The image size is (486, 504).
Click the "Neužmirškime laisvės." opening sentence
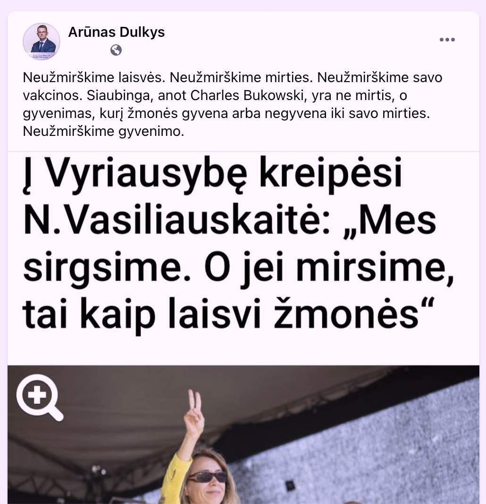click(x=94, y=77)
